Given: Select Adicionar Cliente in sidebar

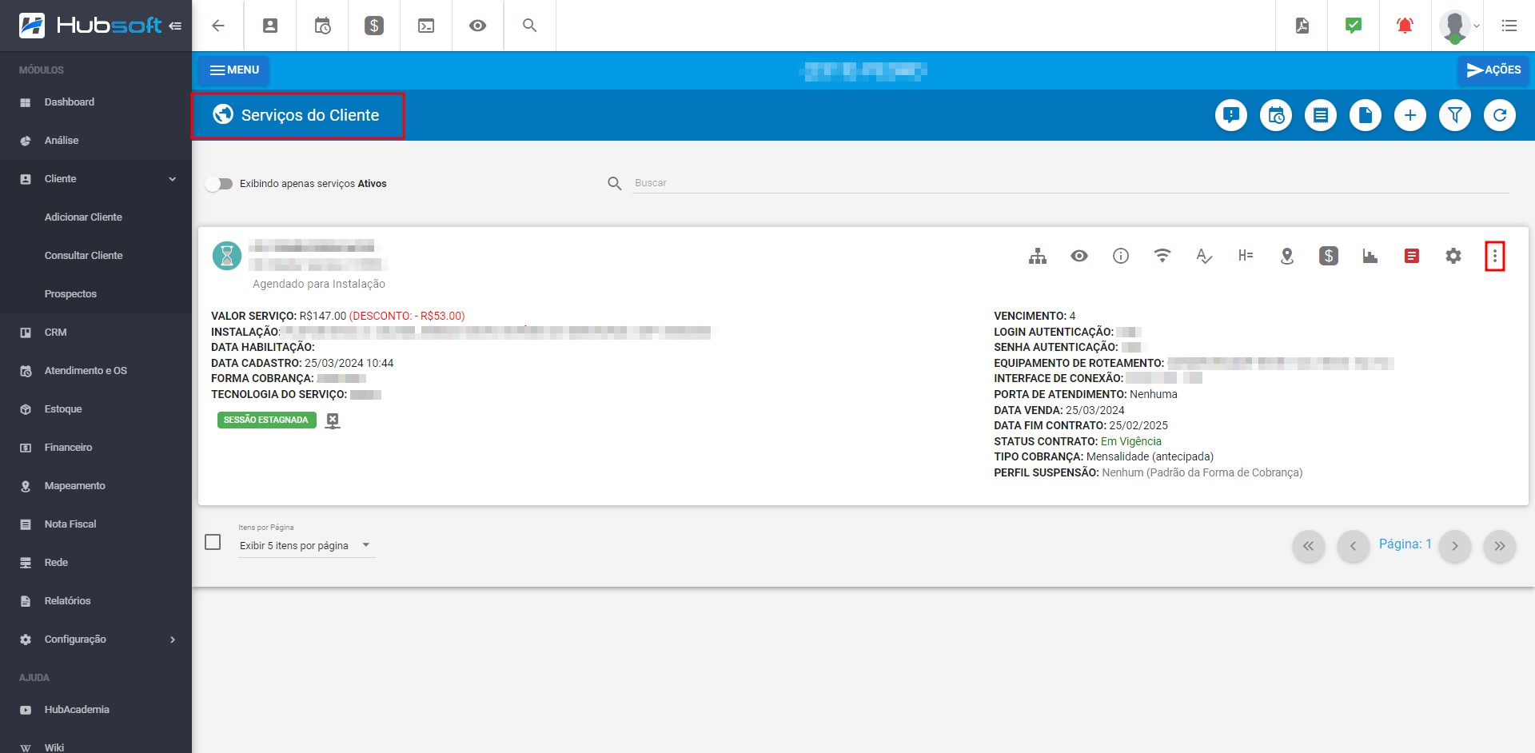Looking at the screenshot, I should click(96, 217).
